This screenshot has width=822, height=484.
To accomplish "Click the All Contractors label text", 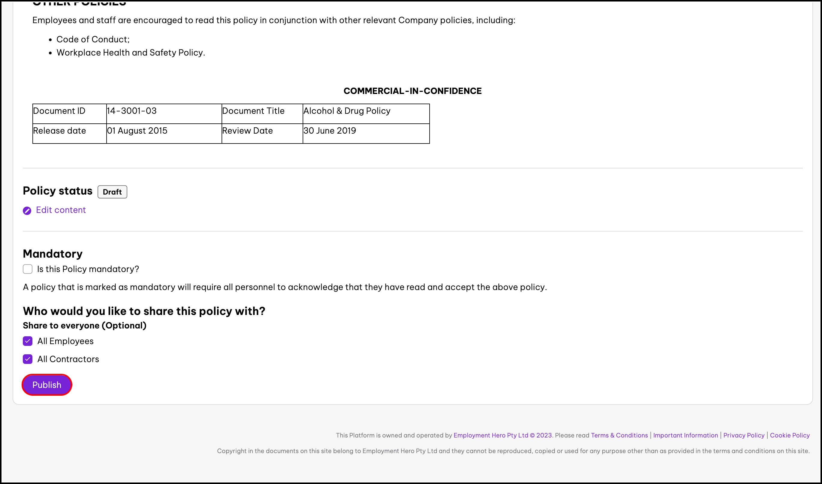I will coord(68,359).
